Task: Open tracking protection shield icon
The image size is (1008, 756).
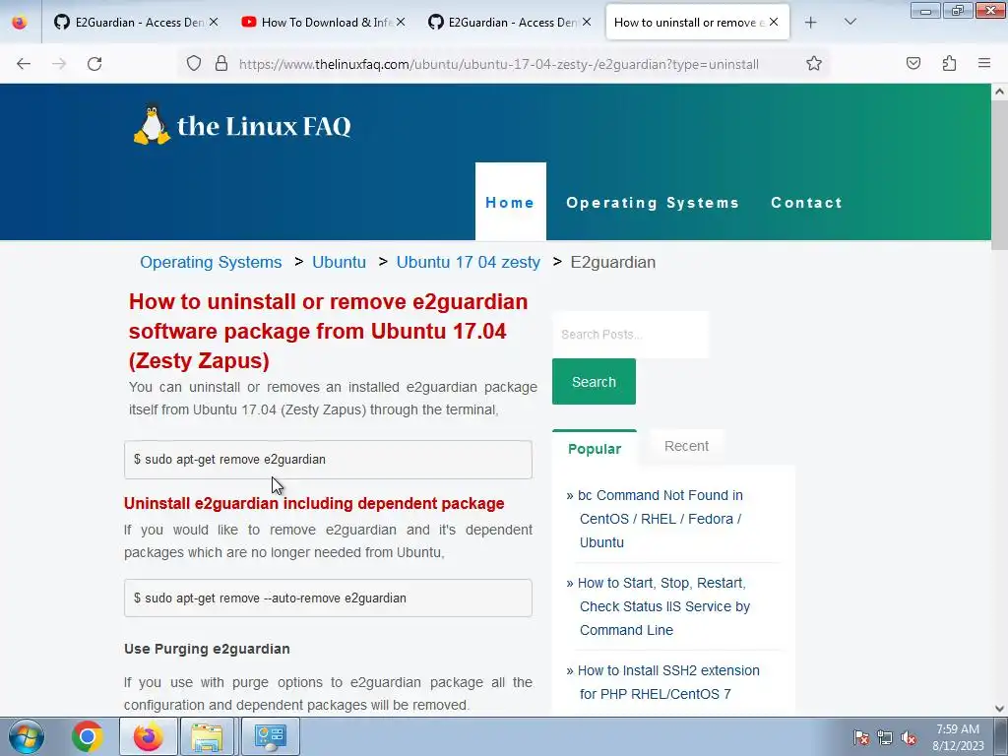Action: click(x=194, y=64)
